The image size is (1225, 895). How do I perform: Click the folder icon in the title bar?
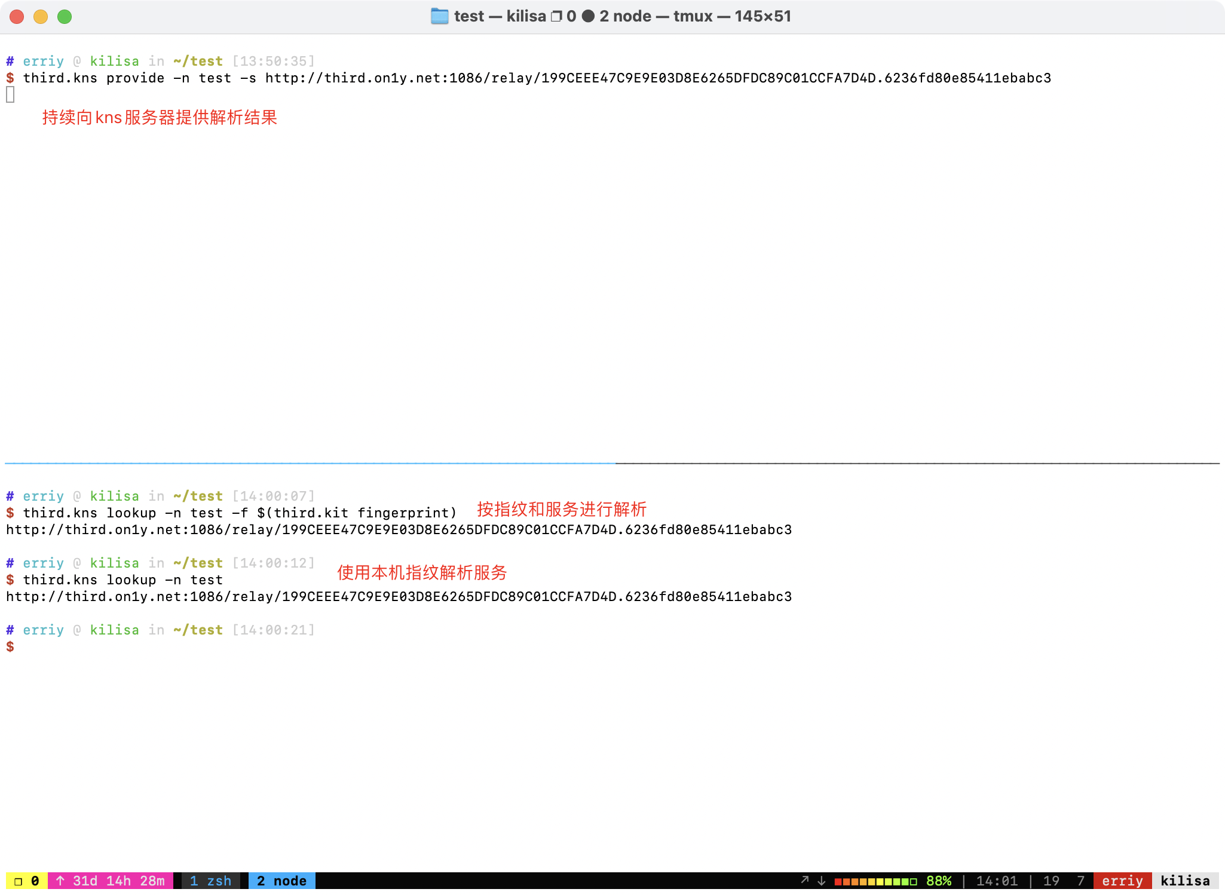(x=439, y=16)
